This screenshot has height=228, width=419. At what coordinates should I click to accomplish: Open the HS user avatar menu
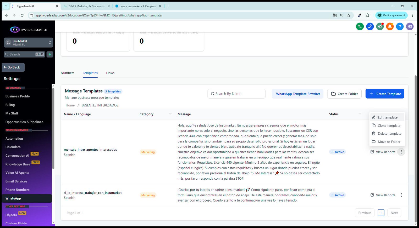point(410,26)
